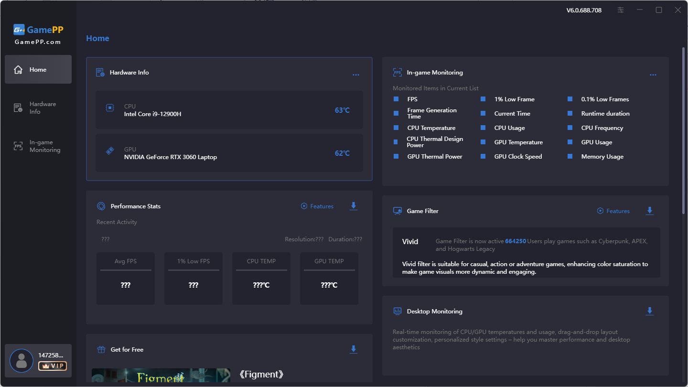This screenshot has width=688, height=387.
Task: Click the Game Filter header icon
Action: [398, 211]
